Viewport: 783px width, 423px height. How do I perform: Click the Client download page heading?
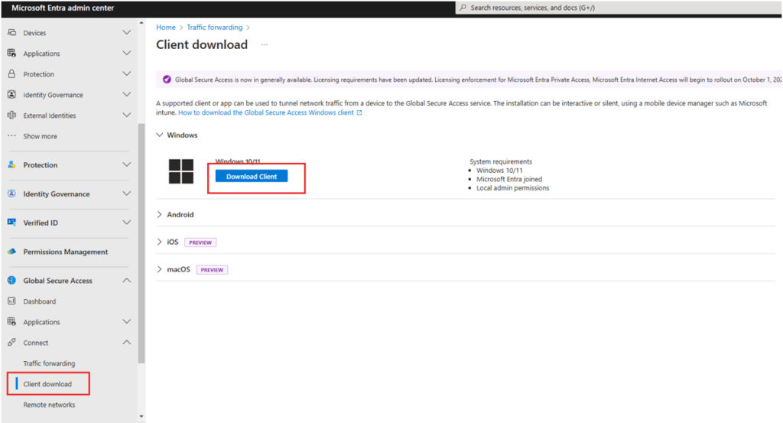click(202, 44)
